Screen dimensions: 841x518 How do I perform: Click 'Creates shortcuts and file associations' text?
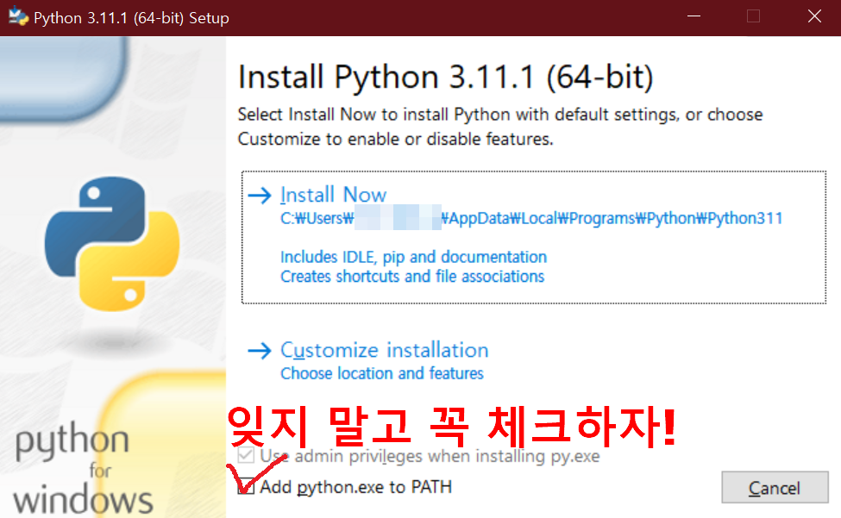(x=412, y=277)
